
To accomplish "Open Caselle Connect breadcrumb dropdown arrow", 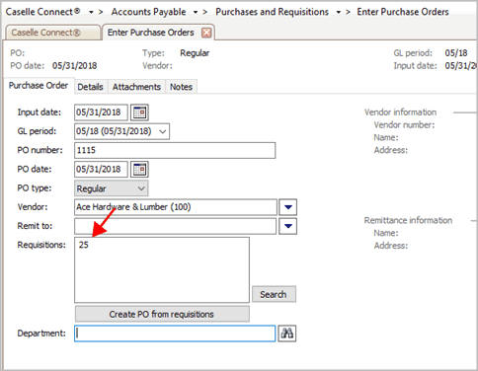I will click(x=91, y=12).
